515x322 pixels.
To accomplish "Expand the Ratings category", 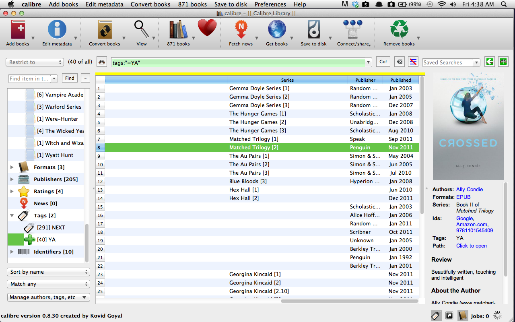I will click(12, 191).
